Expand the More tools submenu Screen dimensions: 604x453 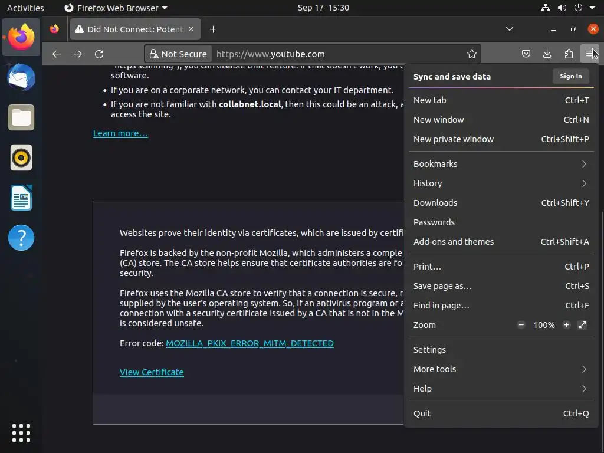point(501,369)
